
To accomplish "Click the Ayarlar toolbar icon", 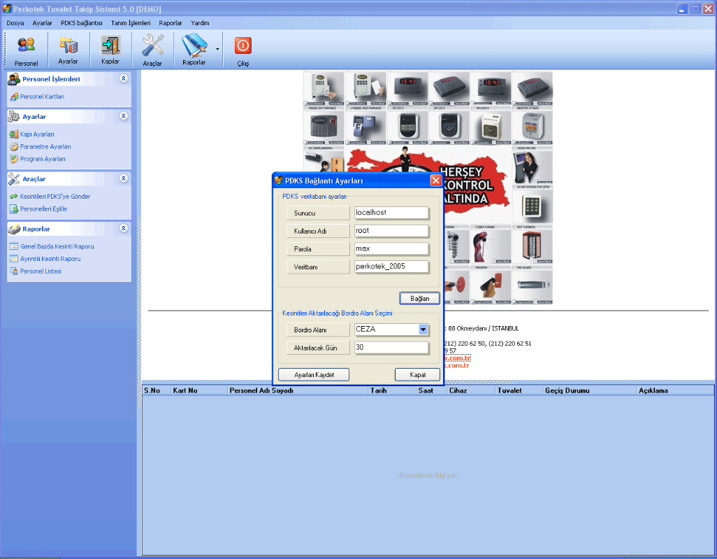I will pyautogui.click(x=68, y=50).
